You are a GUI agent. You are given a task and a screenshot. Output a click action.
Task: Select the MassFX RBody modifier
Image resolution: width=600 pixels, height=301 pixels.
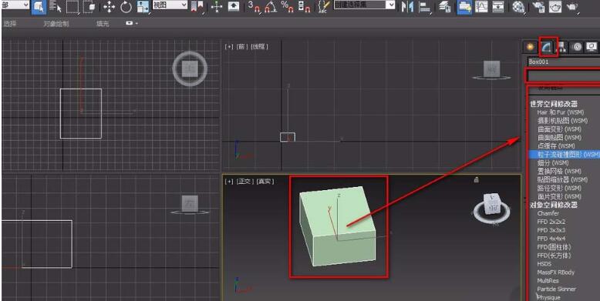(555, 273)
